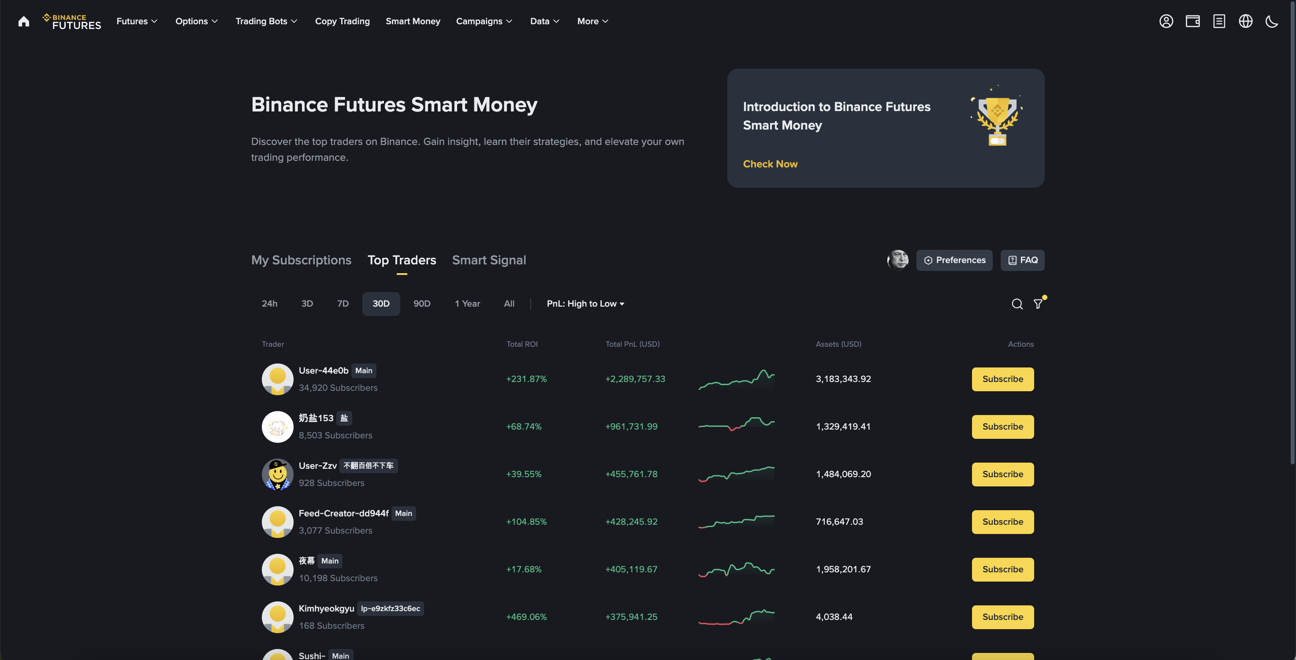
Task: Open Feed-Creator-dd944f's avatar
Action: point(277,522)
